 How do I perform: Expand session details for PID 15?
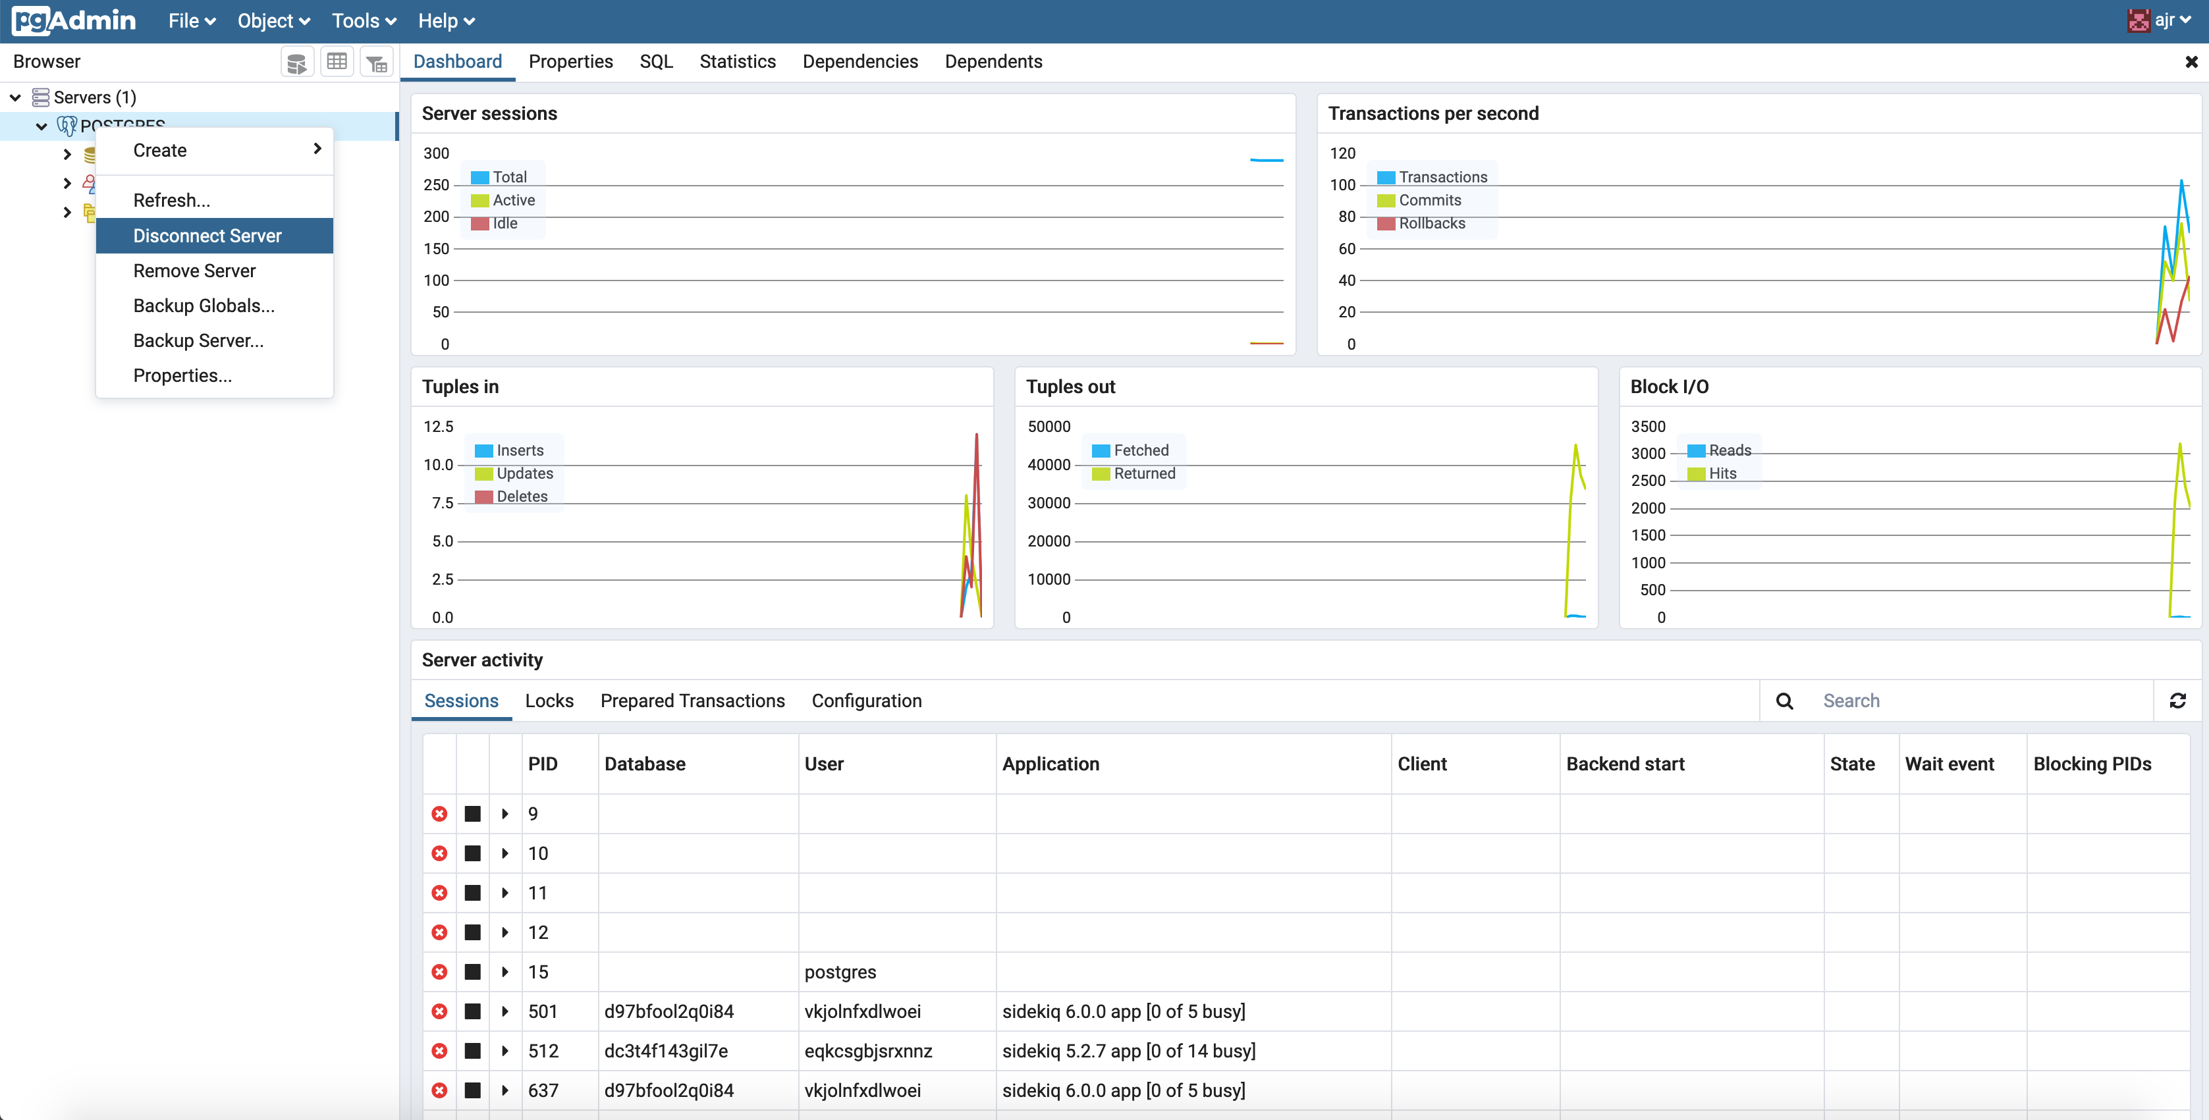tap(505, 972)
